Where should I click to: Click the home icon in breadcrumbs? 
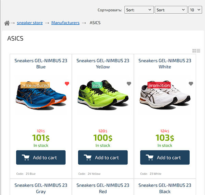[x=7, y=23]
